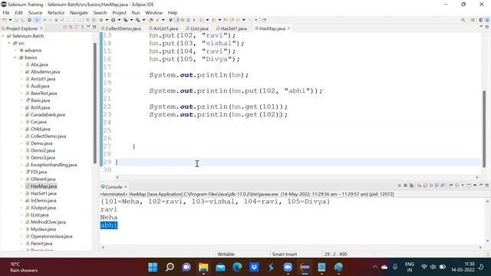The image size is (491, 276).
Task: Open Coverage button dropdown arrow
Action: (x=131, y=20)
